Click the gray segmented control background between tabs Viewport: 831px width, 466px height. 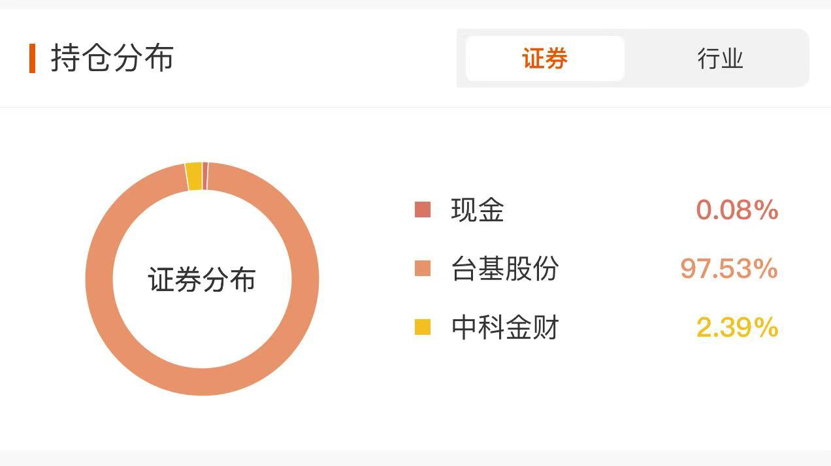(x=628, y=59)
